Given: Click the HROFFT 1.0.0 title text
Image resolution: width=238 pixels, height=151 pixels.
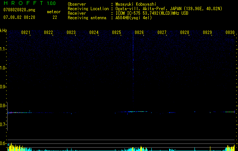Looking at the screenshot, I should pos(30,3).
